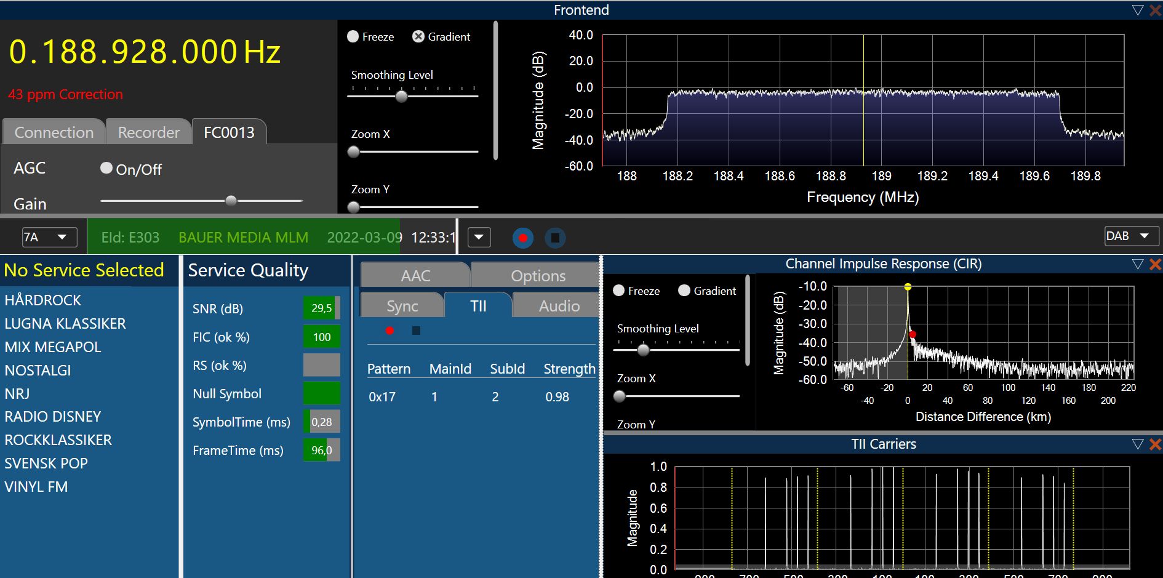1163x578 pixels.
Task: Open the Audio tab
Action: coord(559,306)
